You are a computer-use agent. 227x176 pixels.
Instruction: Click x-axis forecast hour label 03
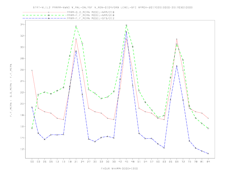(38, 162)
